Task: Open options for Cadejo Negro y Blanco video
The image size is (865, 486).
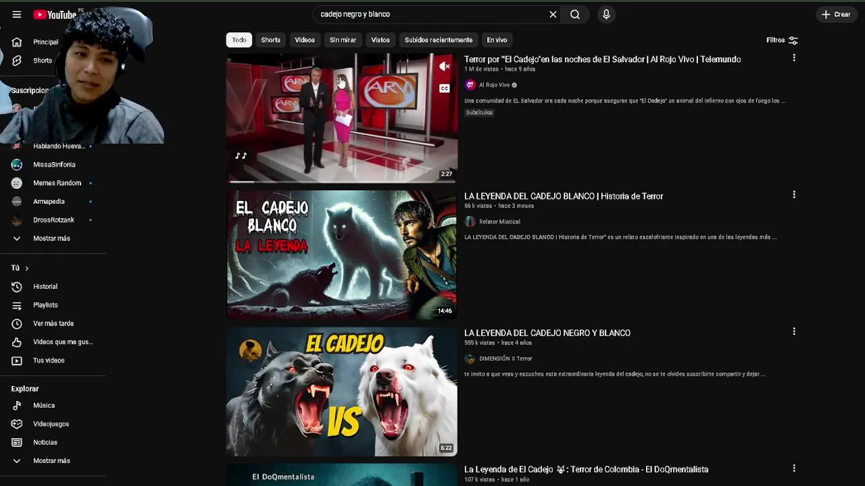Action: pyautogui.click(x=794, y=331)
